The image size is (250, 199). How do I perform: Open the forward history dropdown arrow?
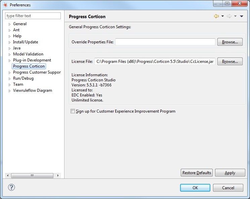point(235,16)
